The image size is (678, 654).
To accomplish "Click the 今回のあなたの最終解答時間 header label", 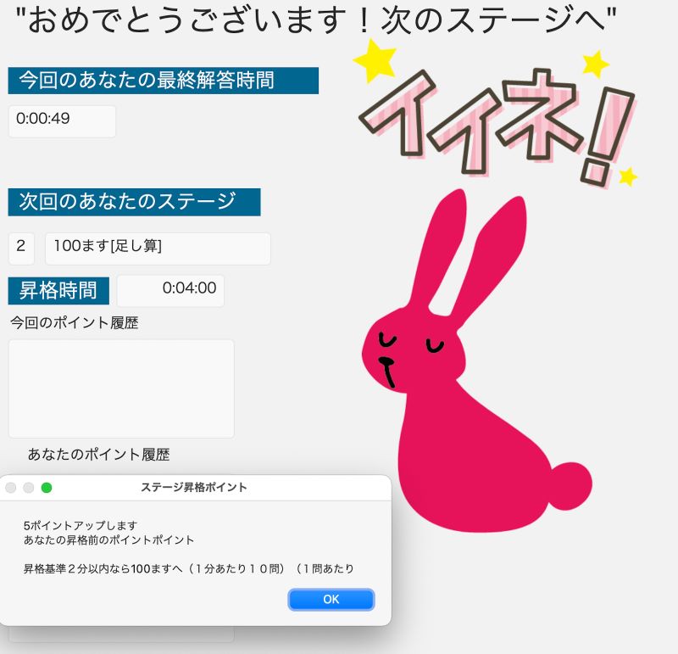I will [163, 81].
